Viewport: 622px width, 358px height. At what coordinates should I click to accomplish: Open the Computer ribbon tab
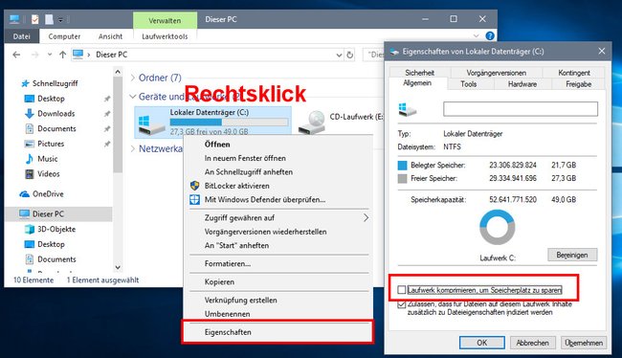click(64, 36)
